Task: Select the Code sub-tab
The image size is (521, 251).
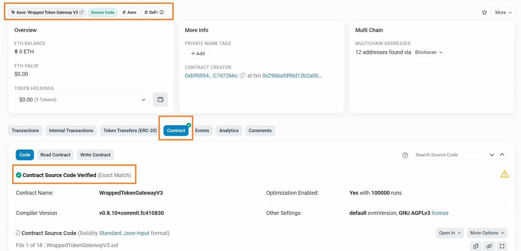Action: (x=25, y=155)
